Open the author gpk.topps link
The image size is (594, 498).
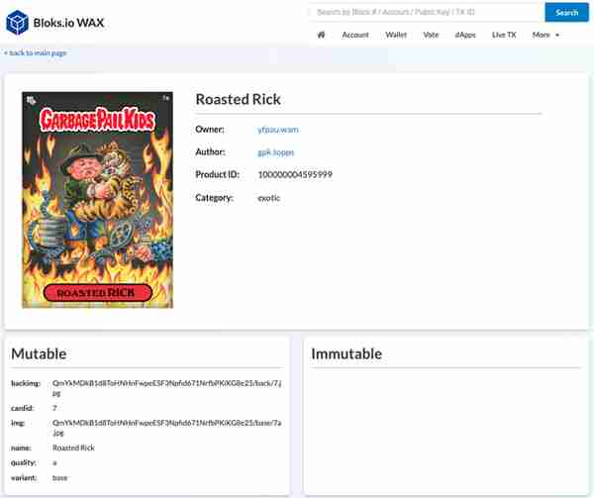(x=276, y=152)
